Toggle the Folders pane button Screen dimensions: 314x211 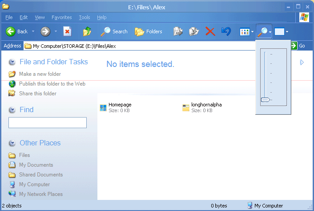coord(149,31)
